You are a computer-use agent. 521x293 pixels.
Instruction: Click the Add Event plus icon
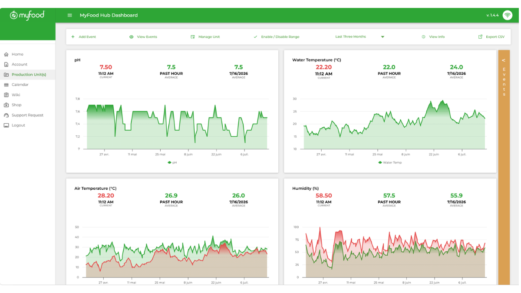point(73,37)
